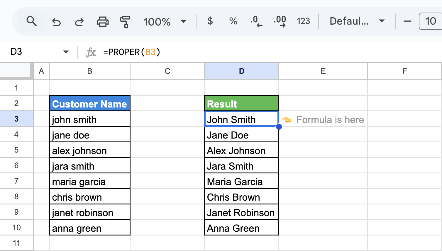
Task: Select column C header
Action: [x=167, y=71]
